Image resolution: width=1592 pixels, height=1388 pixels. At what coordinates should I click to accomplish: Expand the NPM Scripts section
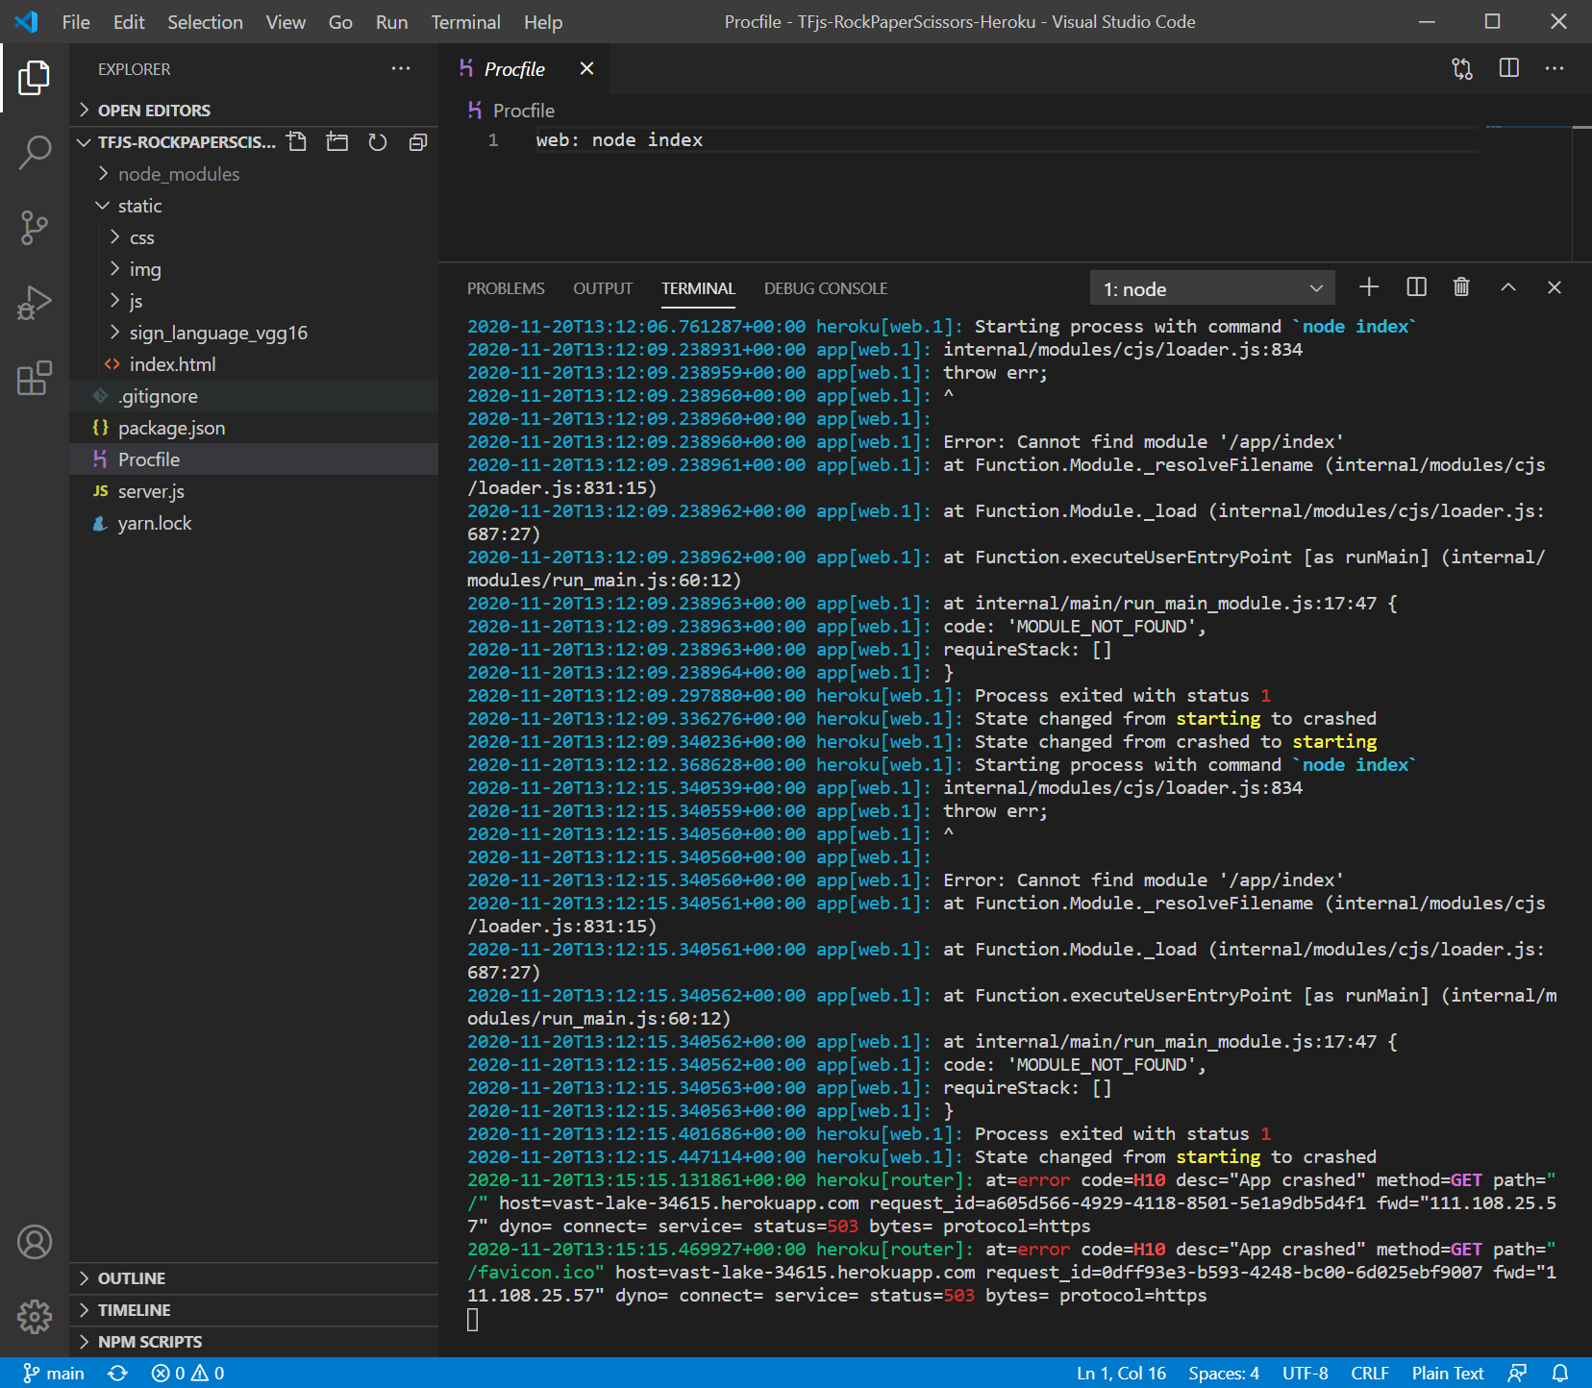pos(254,1342)
